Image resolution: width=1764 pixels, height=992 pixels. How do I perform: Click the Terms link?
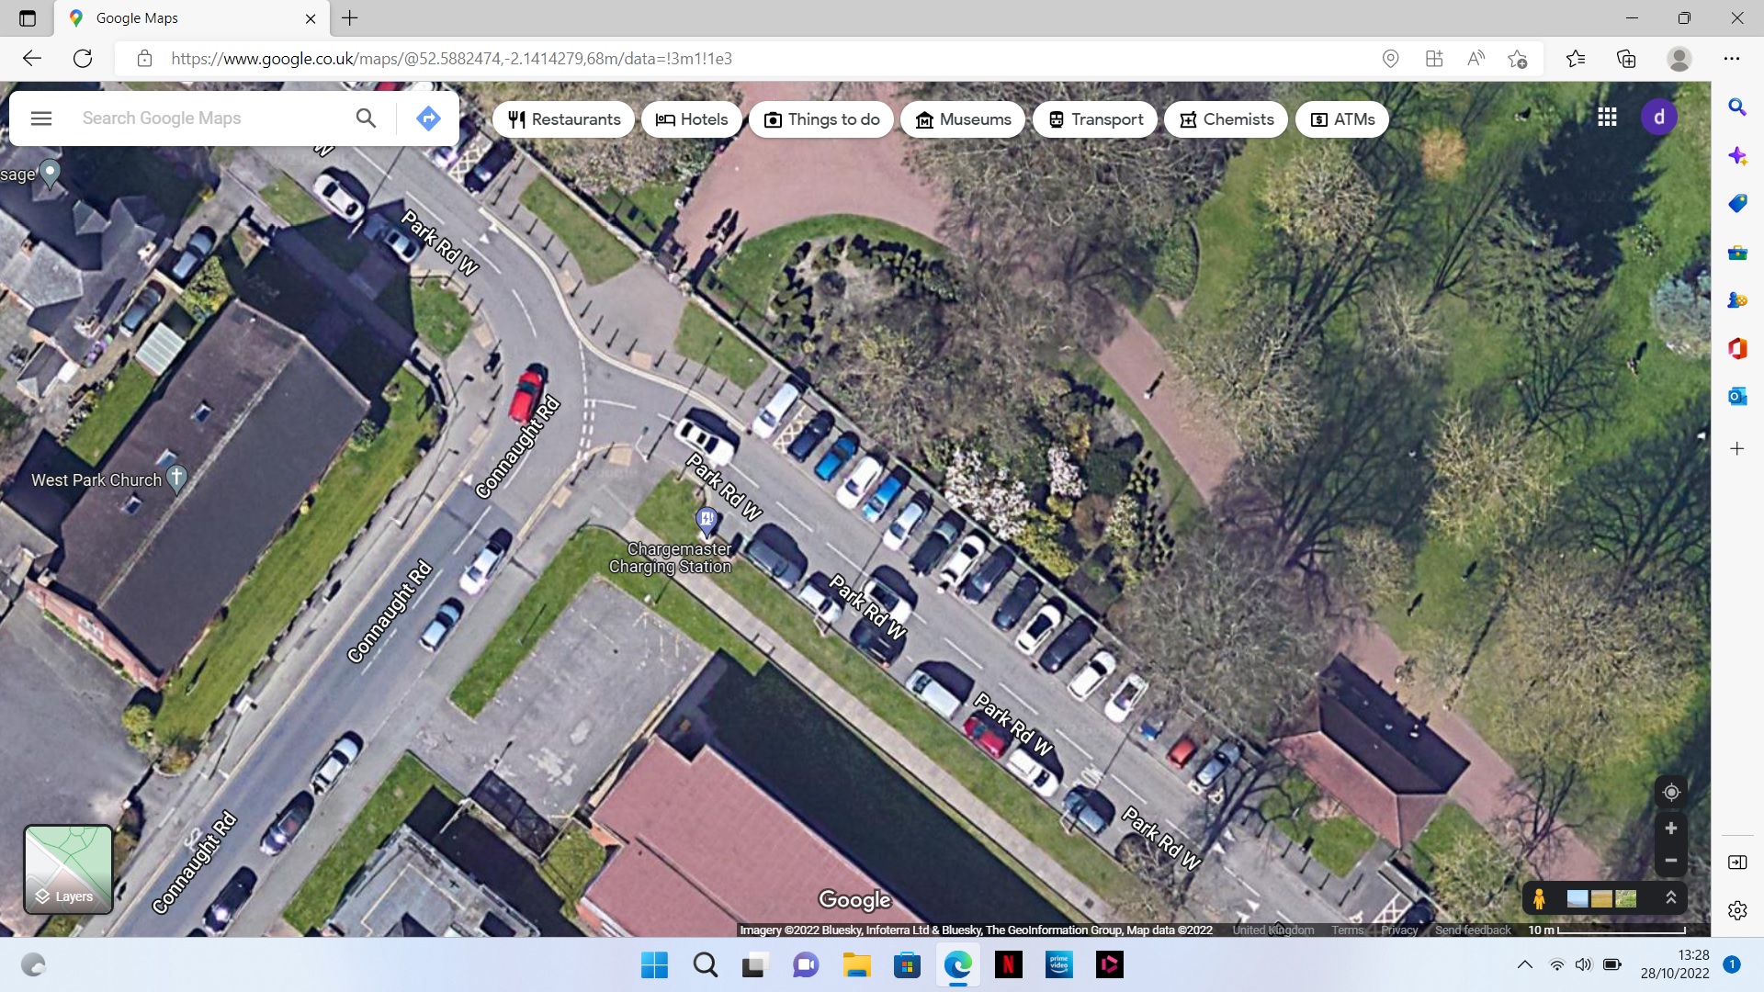point(1347,930)
